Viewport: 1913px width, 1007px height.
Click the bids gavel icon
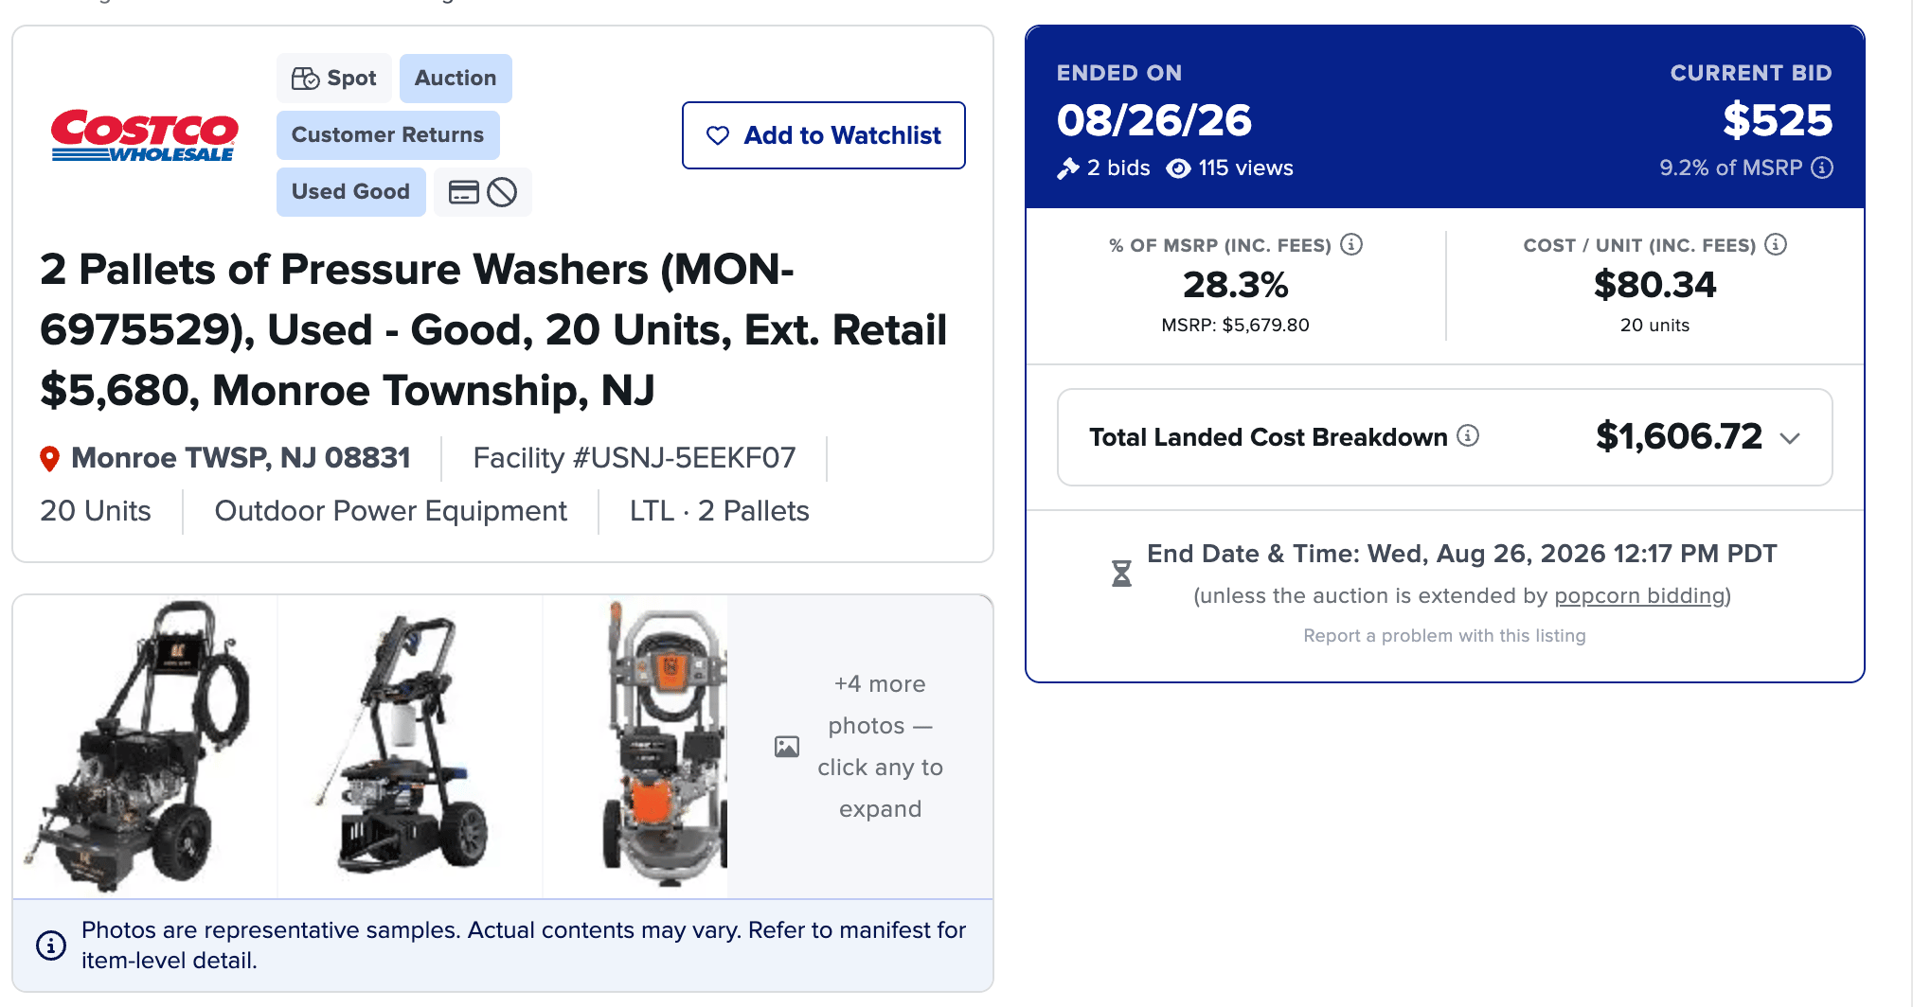1068,168
